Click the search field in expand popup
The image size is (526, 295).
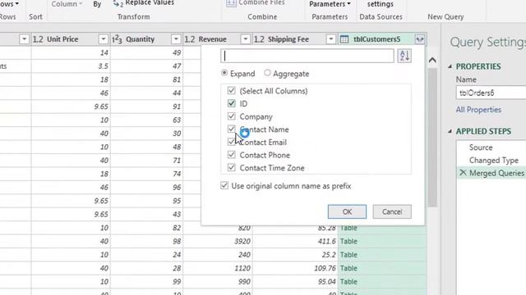tap(307, 56)
